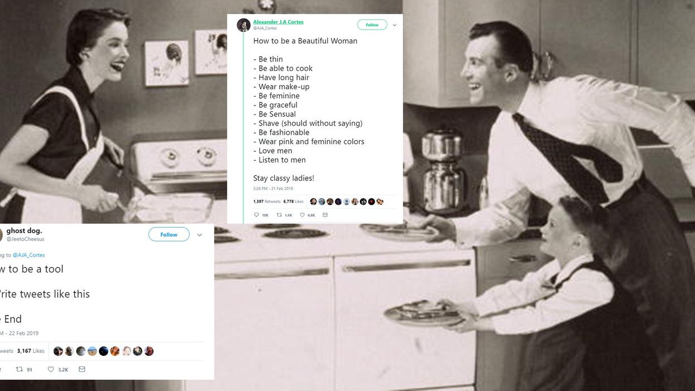View the 3,167 Likes on ghost dog's reply
The height and width of the screenshot is (391, 695).
point(31,351)
